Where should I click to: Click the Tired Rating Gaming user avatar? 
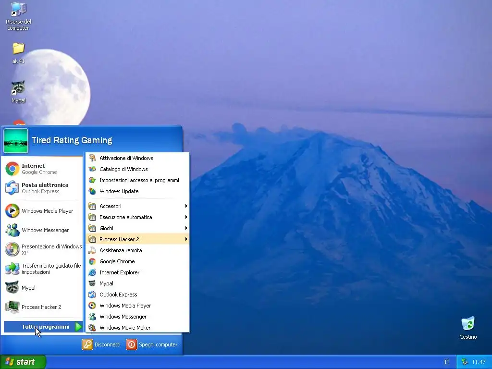pos(16,141)
